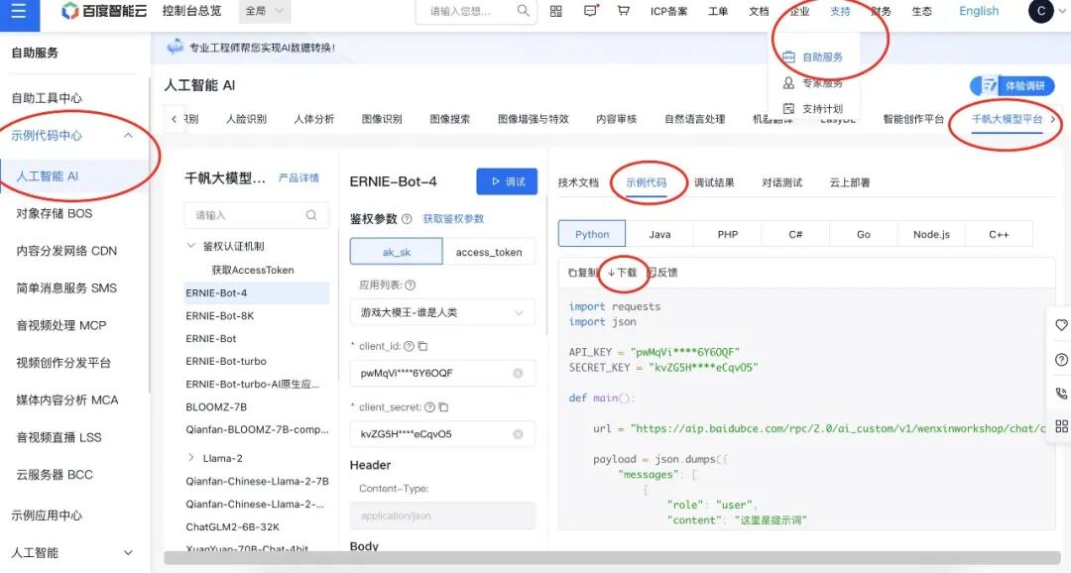Click help icon next to 应用列表
Screen dimensions: 1071x573
point(410,285)
